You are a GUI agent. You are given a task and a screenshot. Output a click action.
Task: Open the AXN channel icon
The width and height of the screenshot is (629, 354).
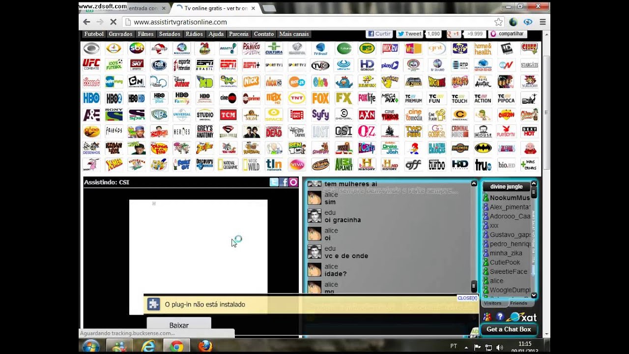367,115
